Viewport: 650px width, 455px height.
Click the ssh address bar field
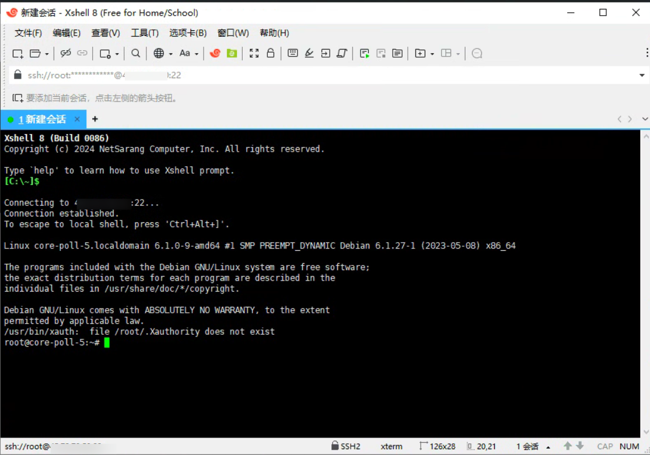point(321,75)
